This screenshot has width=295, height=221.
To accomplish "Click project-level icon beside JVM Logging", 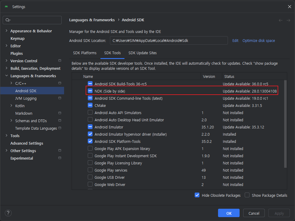I will click(x=60, y=98).
